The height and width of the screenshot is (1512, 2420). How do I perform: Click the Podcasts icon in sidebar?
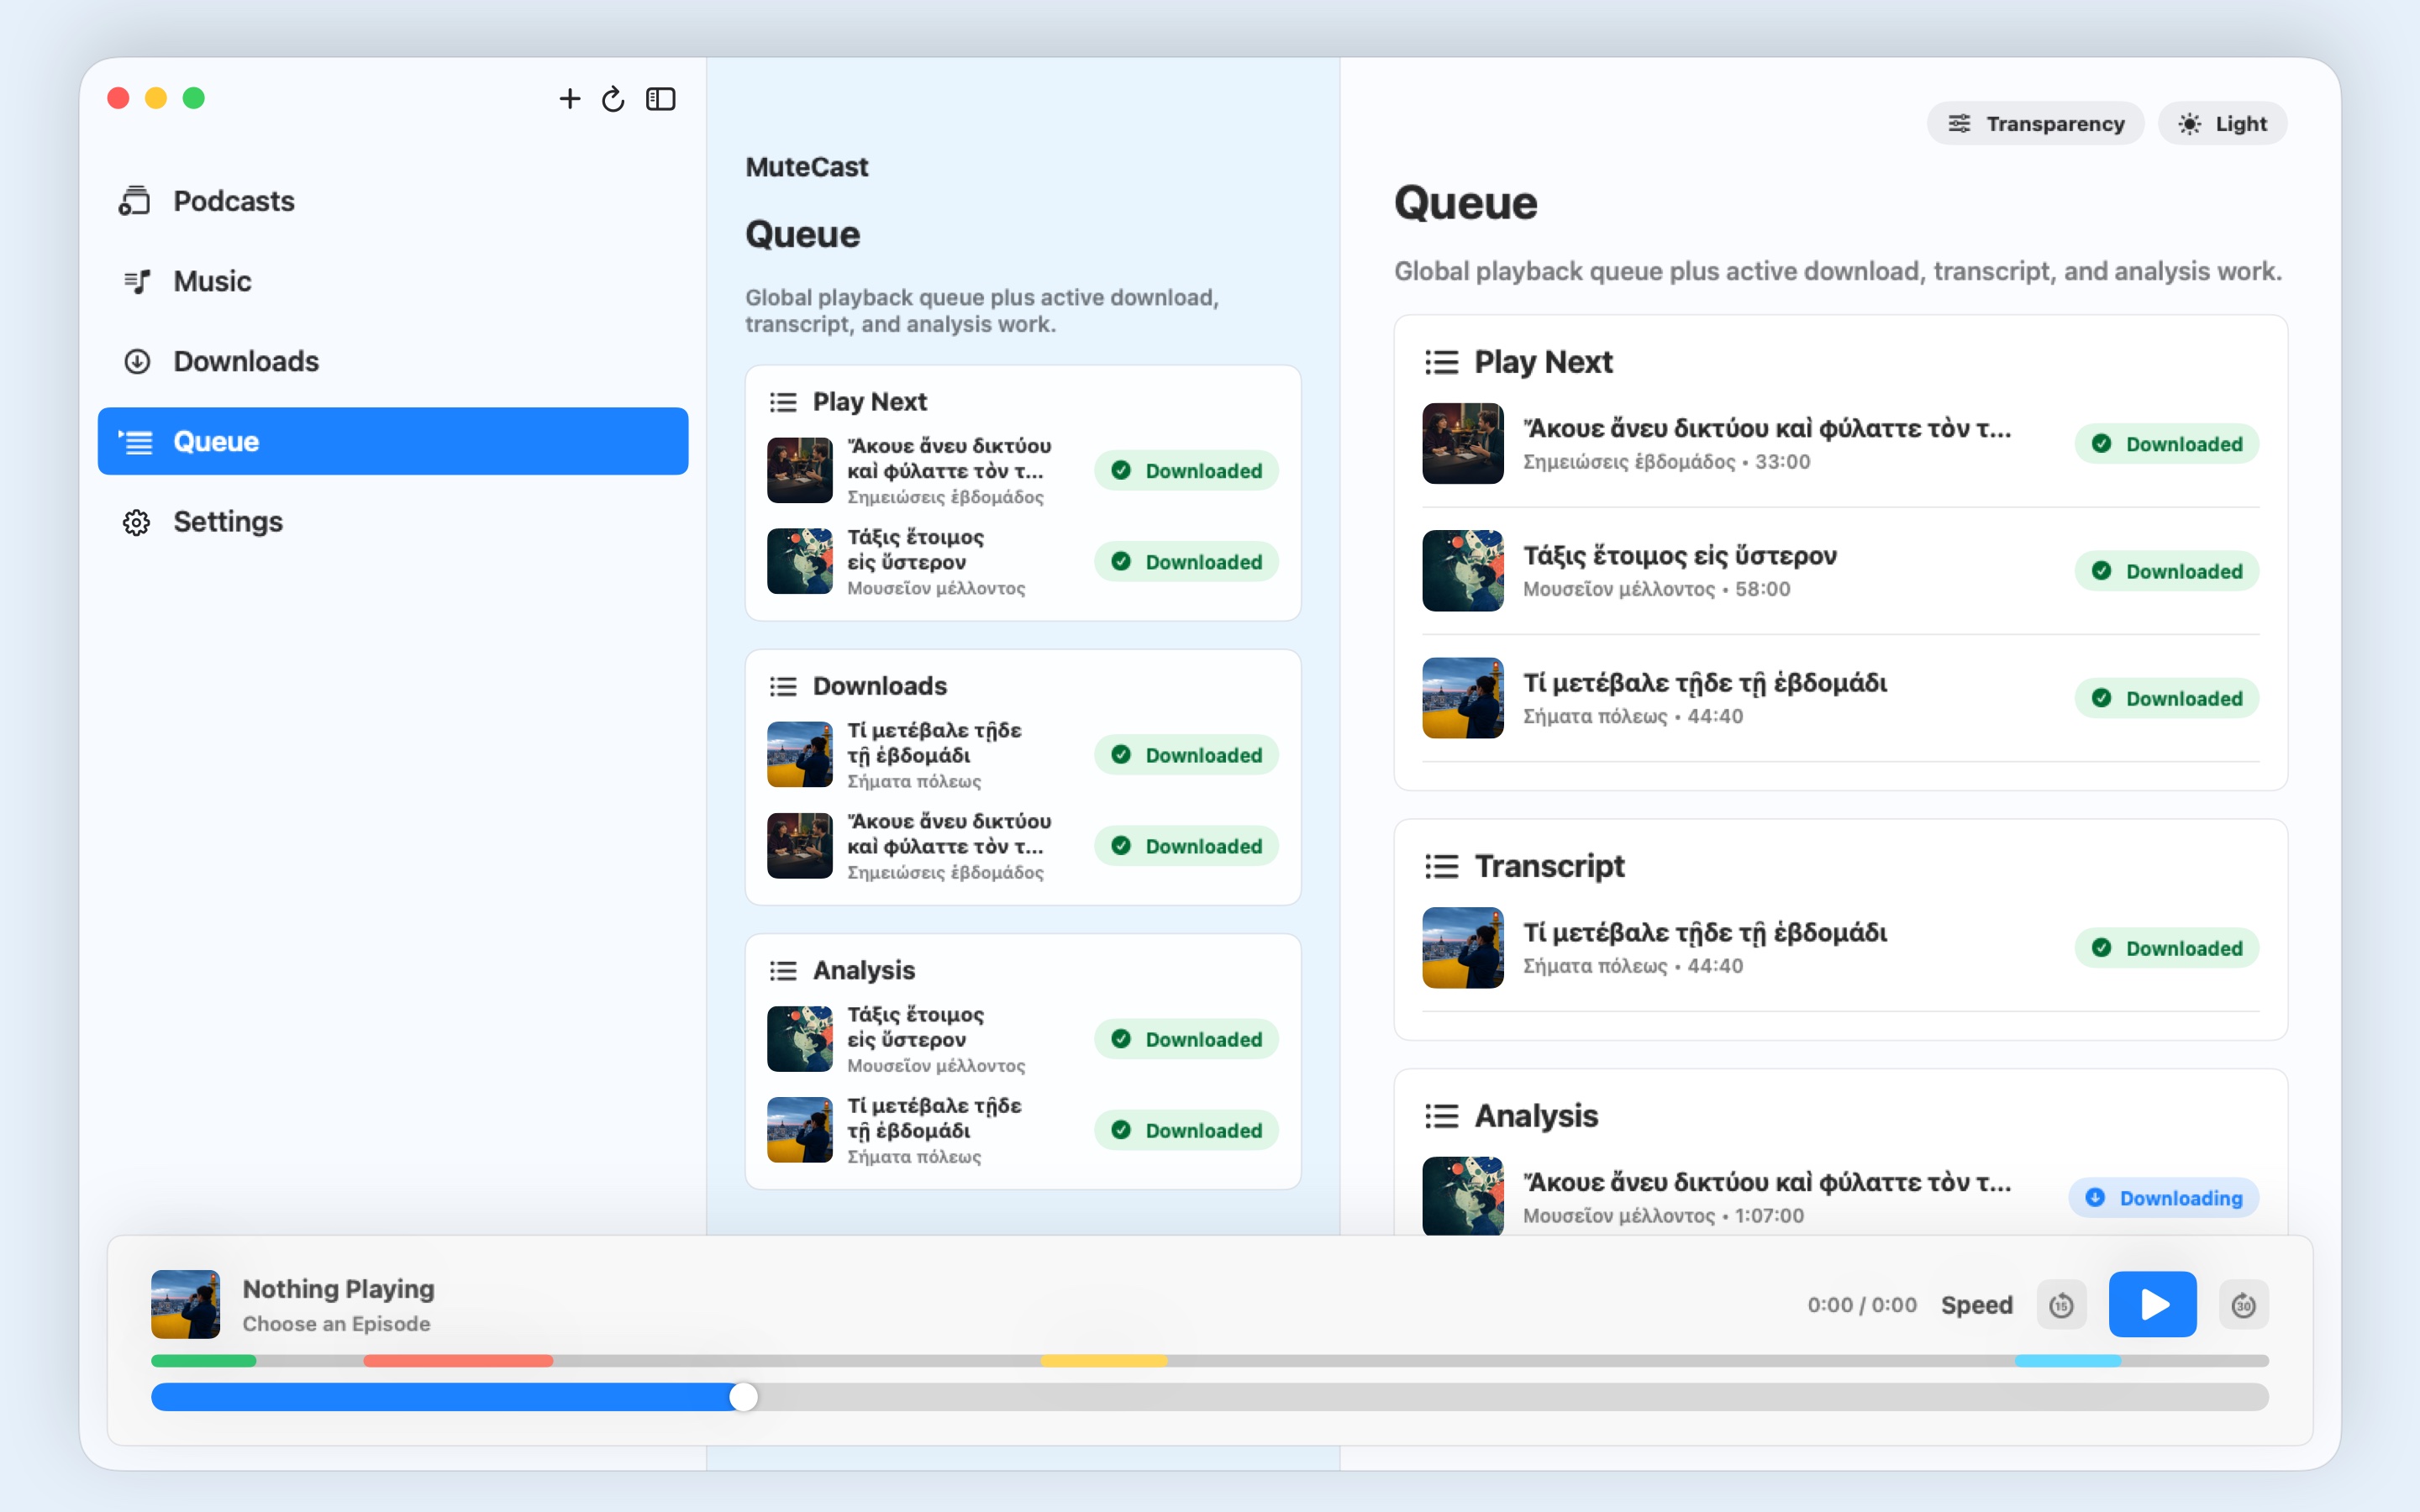pos(135,201)
